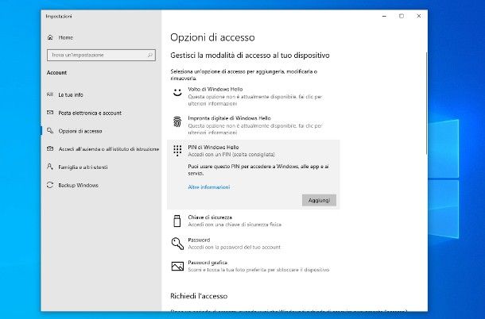Open 'Backup Windows' section
This screenshot has height=319, width=485.
point(78,185)
